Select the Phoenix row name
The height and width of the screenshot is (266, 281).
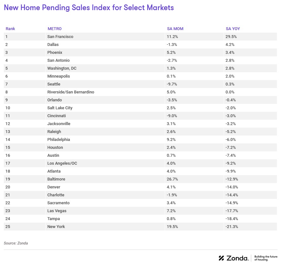click(x=54, y=53)
